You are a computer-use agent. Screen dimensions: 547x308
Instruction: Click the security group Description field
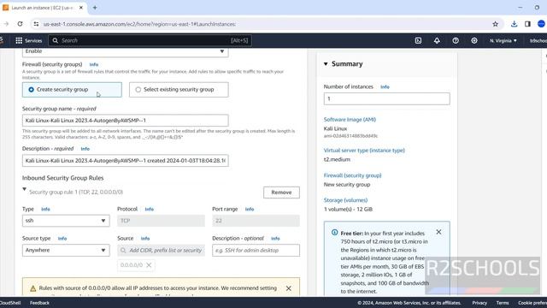click(126, 161)
